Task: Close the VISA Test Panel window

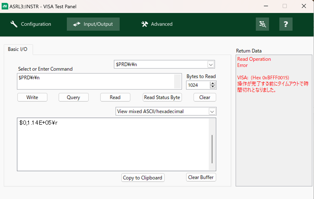Action: point(304,6)
